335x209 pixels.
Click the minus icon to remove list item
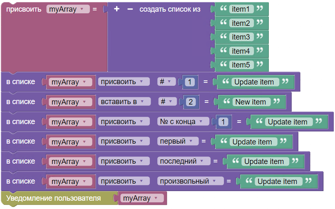tap(130, 9)
